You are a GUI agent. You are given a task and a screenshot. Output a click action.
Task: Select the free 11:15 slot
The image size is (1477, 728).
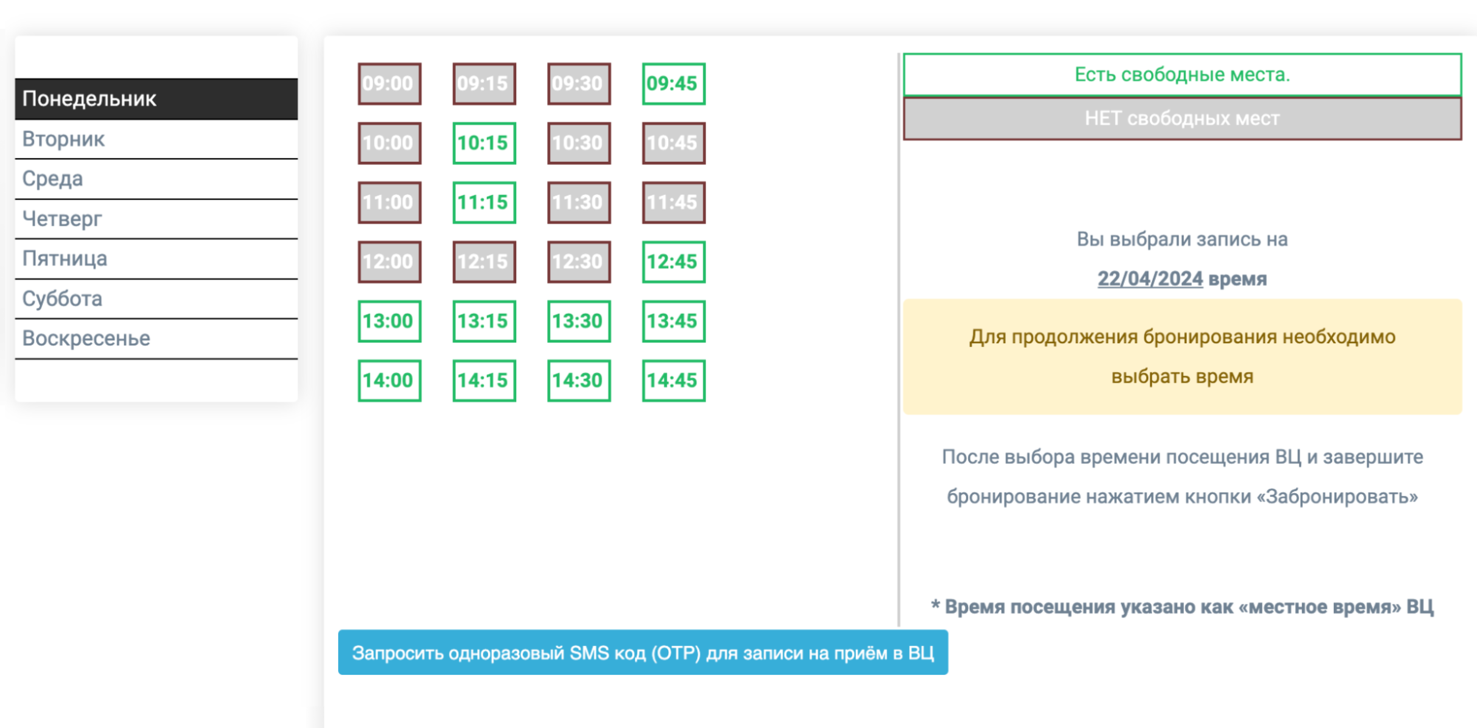click(484, 202)
